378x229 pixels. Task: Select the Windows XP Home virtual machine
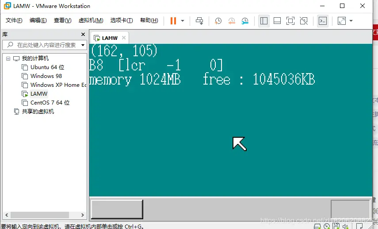pyautogui.click(x=58, y=85)
